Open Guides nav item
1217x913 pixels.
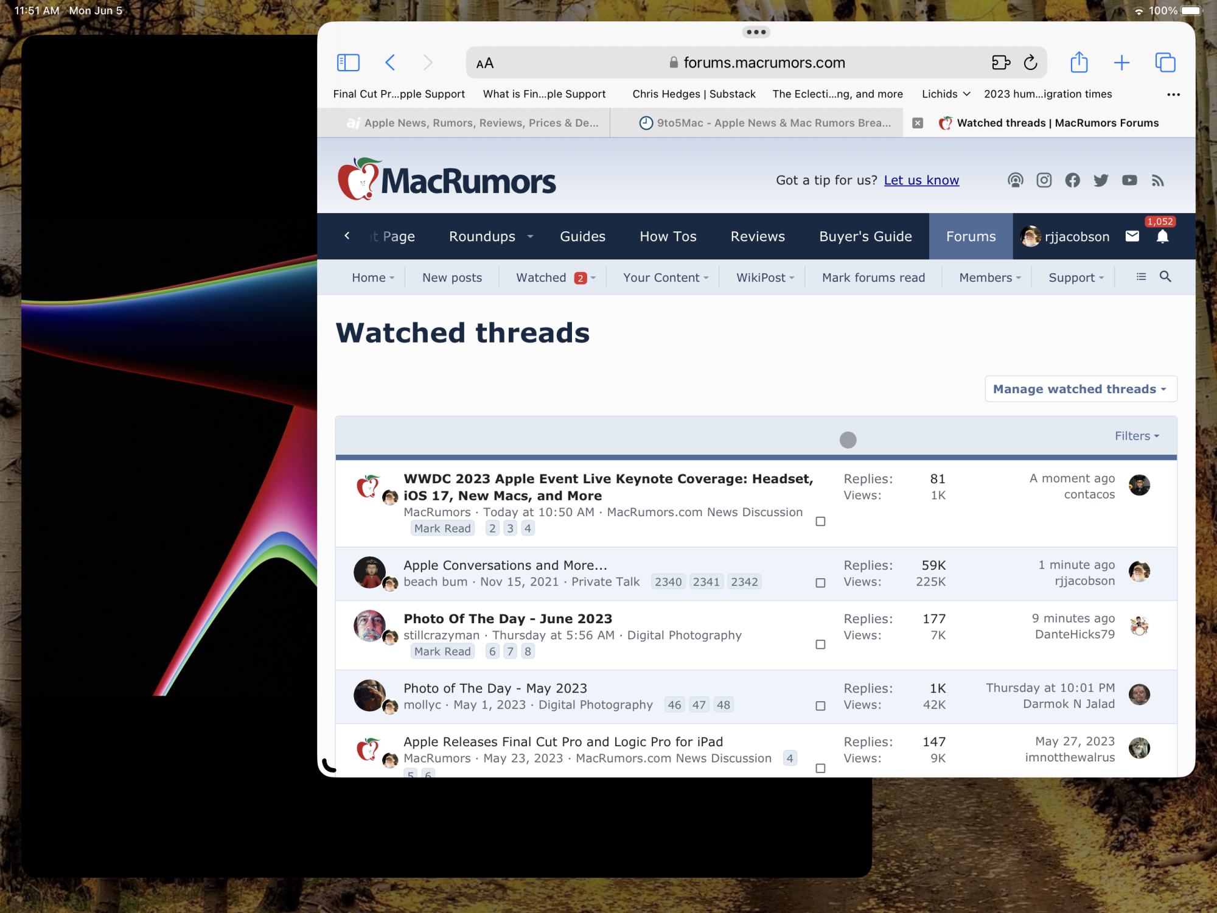tap(582, 236)
